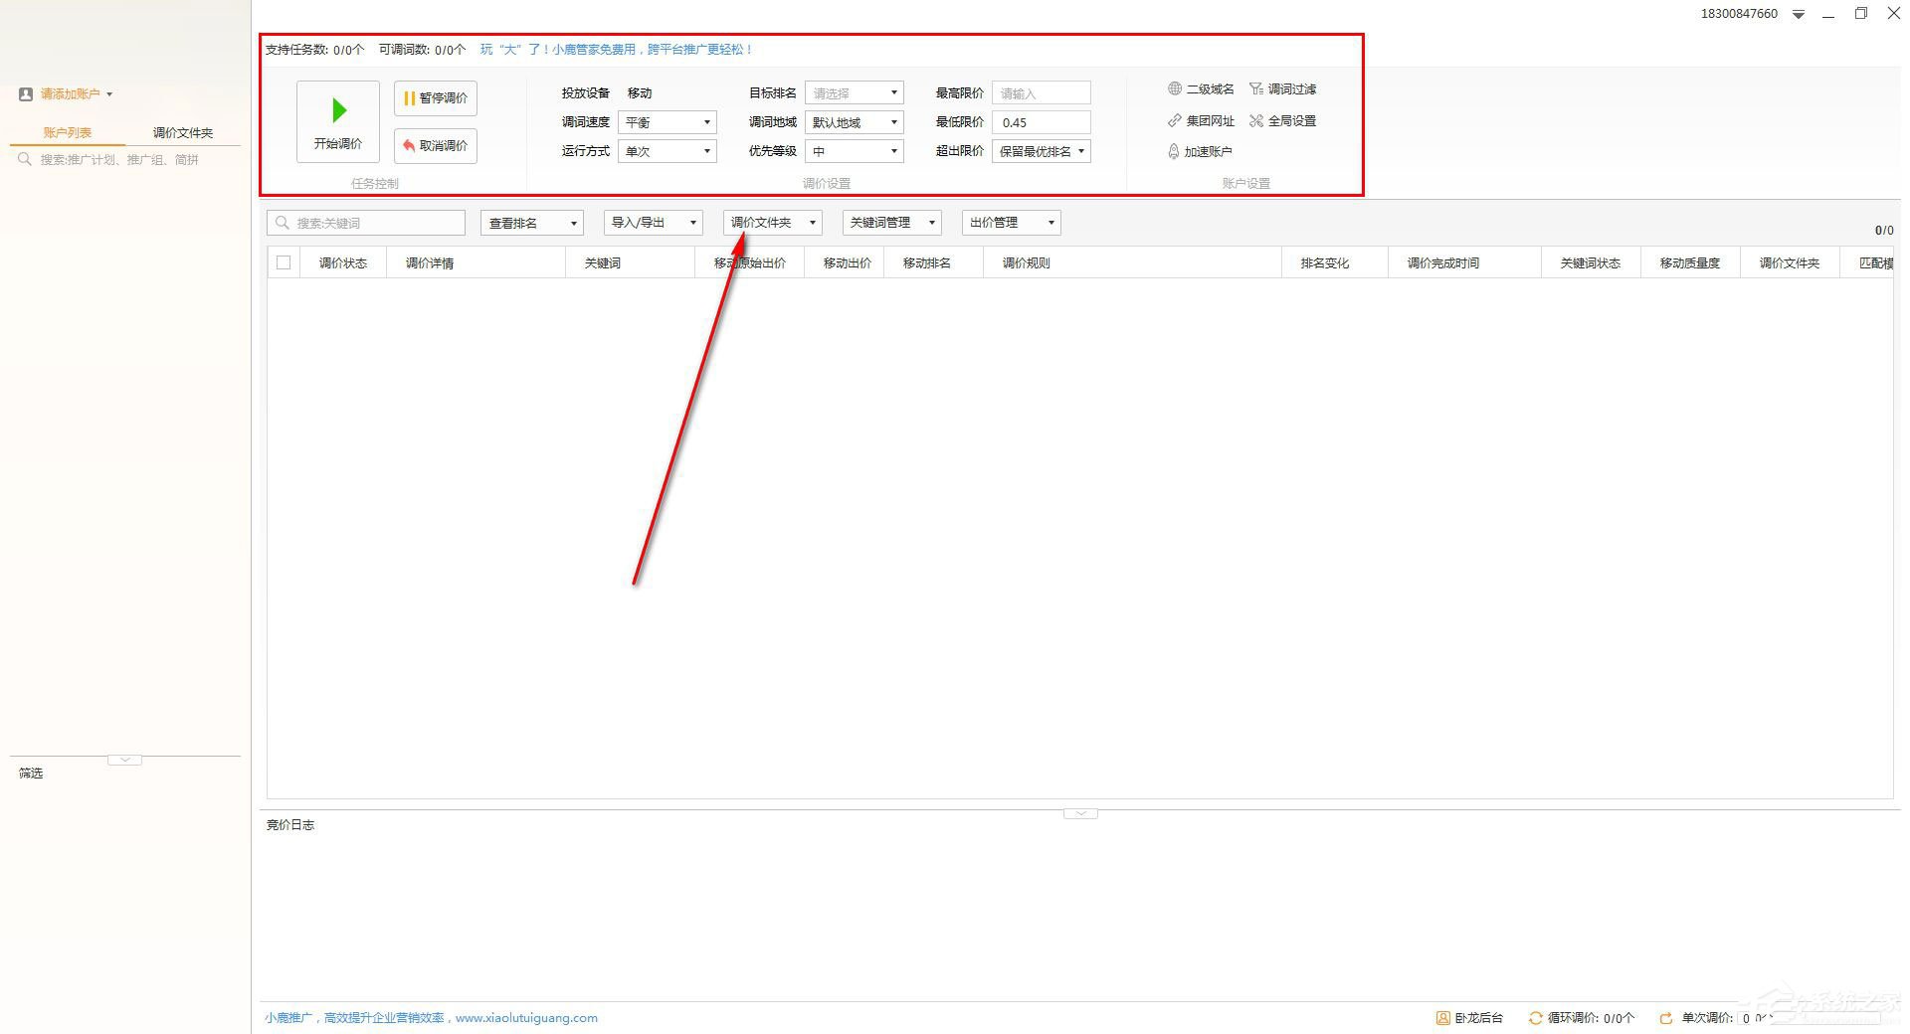This screenshot has height=1034, width=1910.
Task: Sort by the 调价状态 column header
Action: (343, 263)
